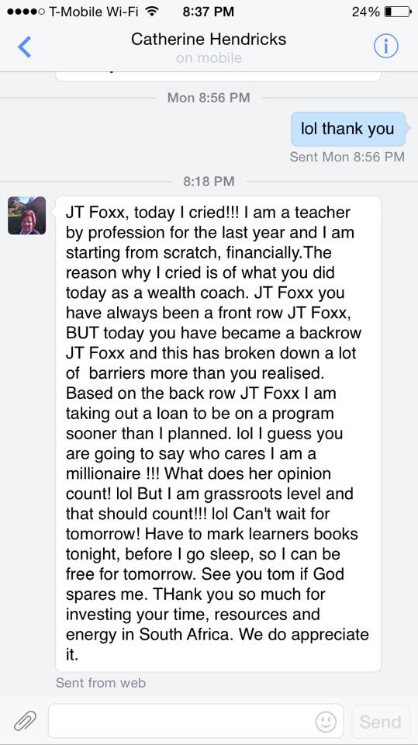Screen dimensions: 418x745
Task: Tap the Mon 8:56 PM timestamp divider
Action: click(x=209, y=98)
